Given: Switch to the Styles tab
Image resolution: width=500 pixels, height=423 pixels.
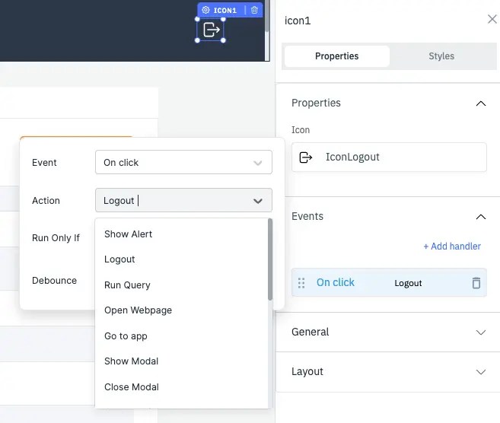Looking at the screenshot, I should [x=441, y=56].
